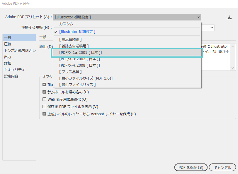The width and height of the screenshot is (238, 174).
Task: Click the save preset icon at top right
Action: 229,18
